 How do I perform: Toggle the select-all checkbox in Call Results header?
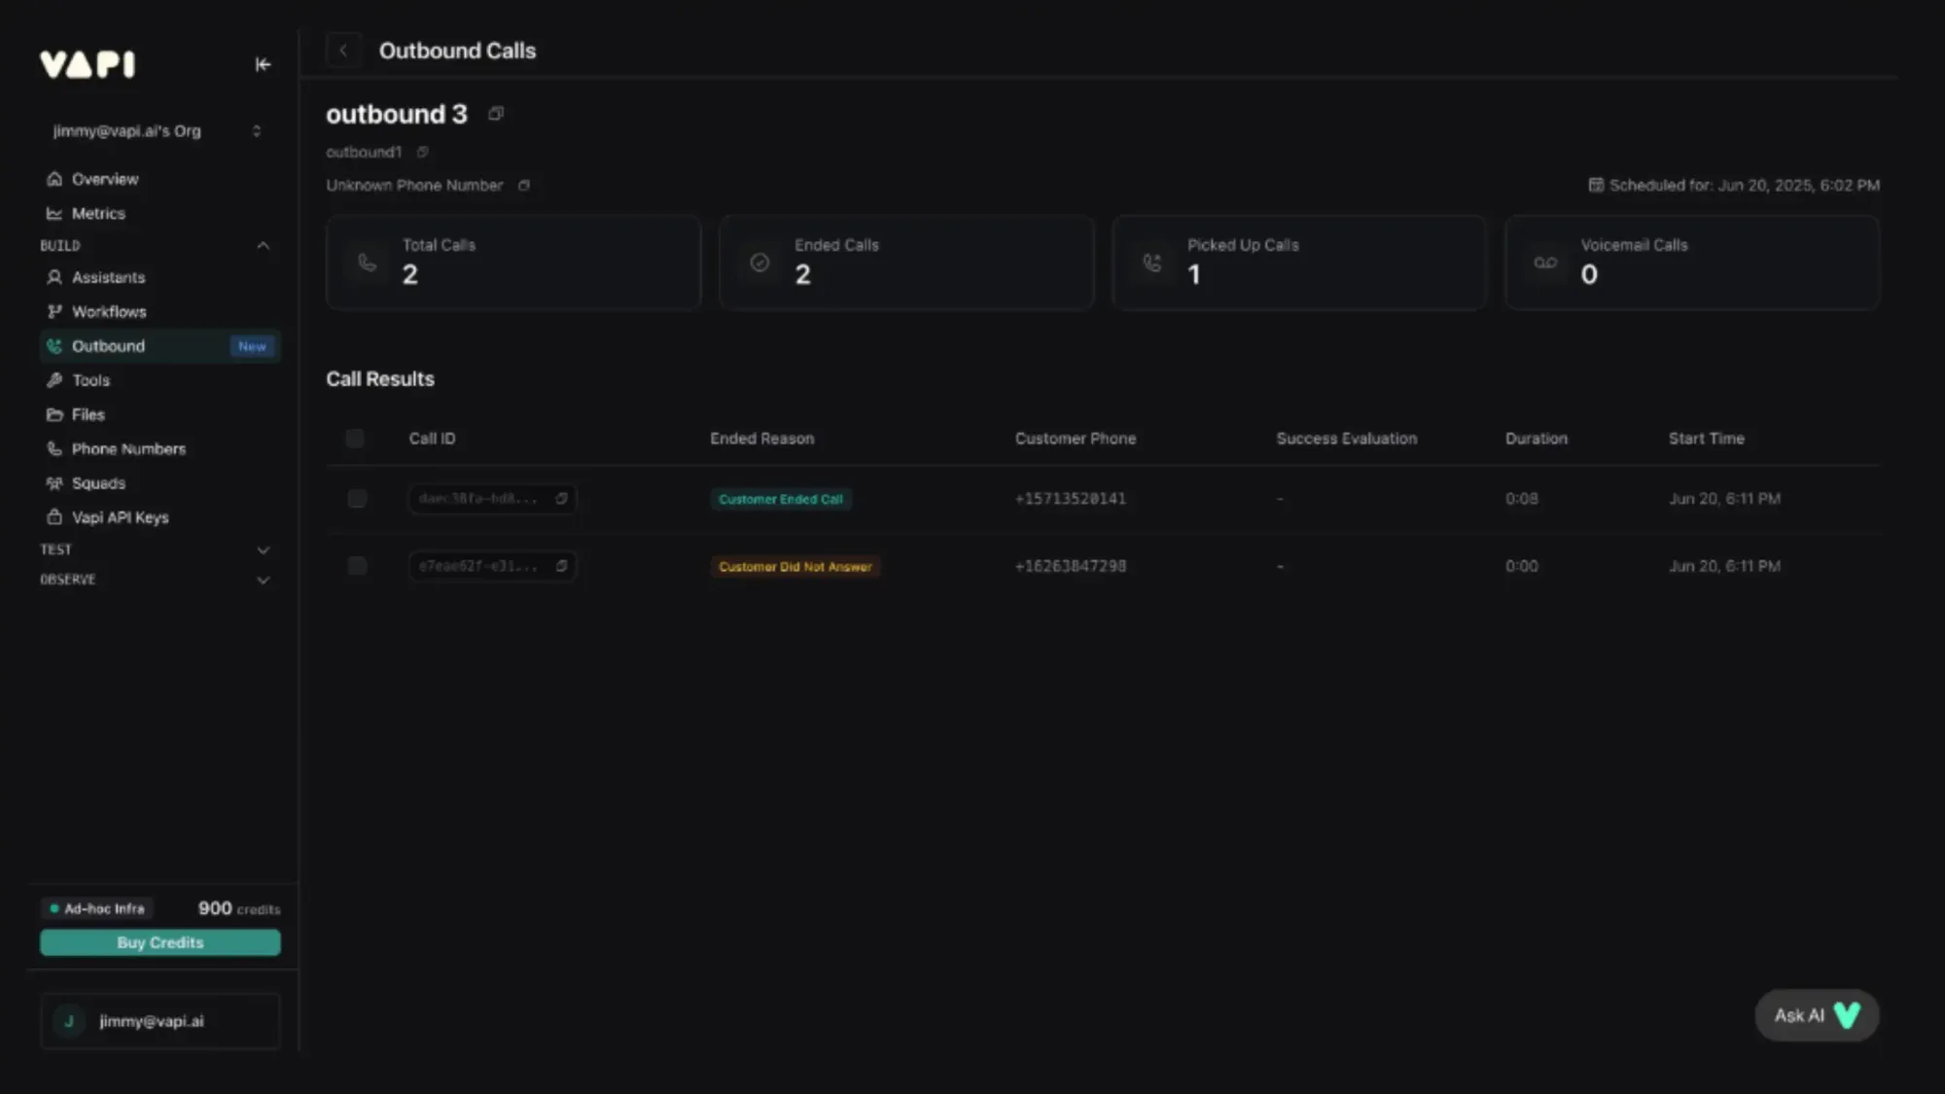[355, 439]
